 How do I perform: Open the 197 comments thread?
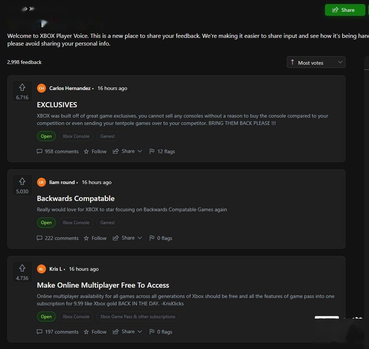coord(58,332)
